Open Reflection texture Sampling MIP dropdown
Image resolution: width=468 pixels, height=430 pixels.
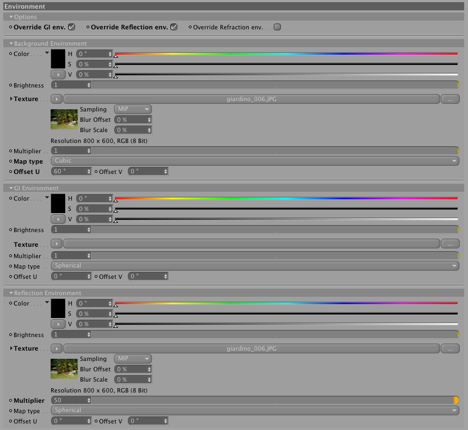[x=133, y=359]
